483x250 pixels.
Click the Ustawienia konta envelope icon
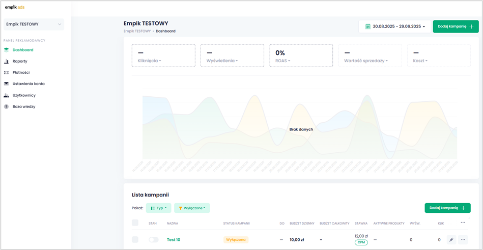pyautogui.click(x=7, y=84)
